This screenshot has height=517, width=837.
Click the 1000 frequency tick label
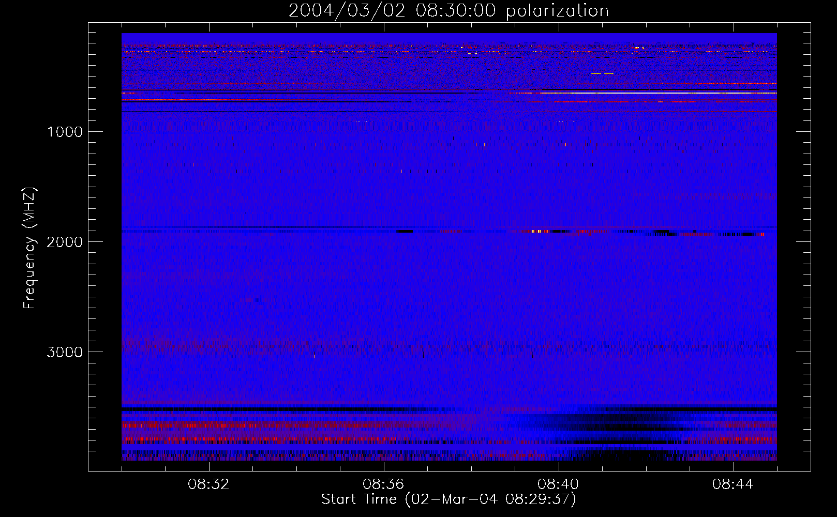point(65,132)
